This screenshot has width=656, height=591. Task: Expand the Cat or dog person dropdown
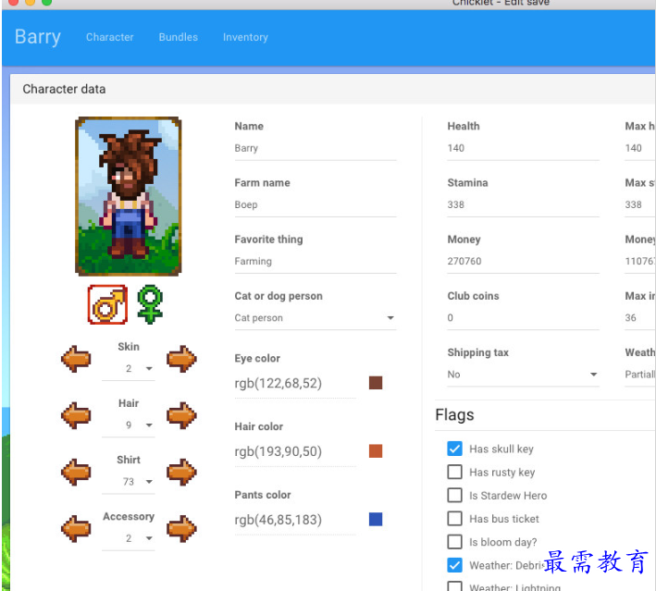(316, 318)
